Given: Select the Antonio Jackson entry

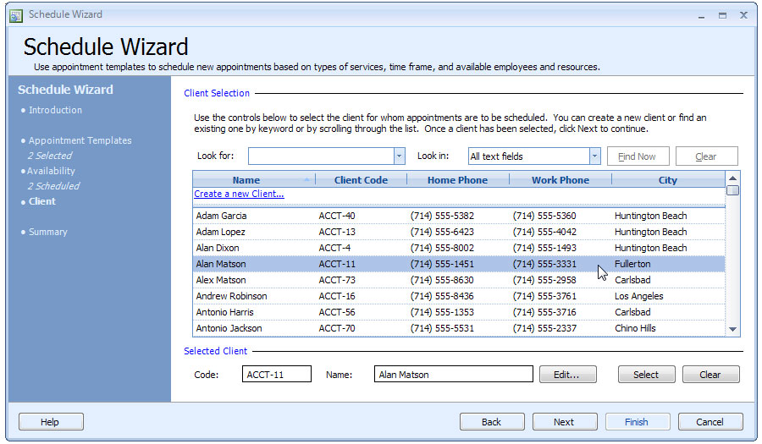Looking at the screenshot, I should pyautogui.click(x=459, y=327).
